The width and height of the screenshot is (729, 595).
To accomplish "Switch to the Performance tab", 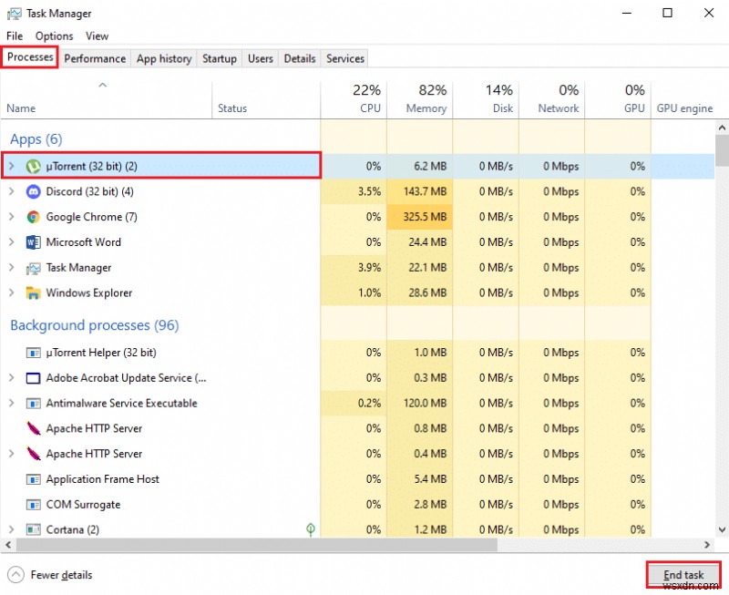I will point(95,58).
